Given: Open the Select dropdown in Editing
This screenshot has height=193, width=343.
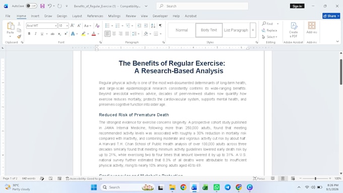Looking at the screenshot, I should [270, 37].
